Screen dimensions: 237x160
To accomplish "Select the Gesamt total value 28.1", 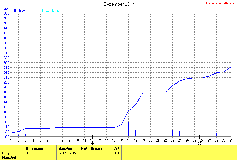I will pos(116,153).
